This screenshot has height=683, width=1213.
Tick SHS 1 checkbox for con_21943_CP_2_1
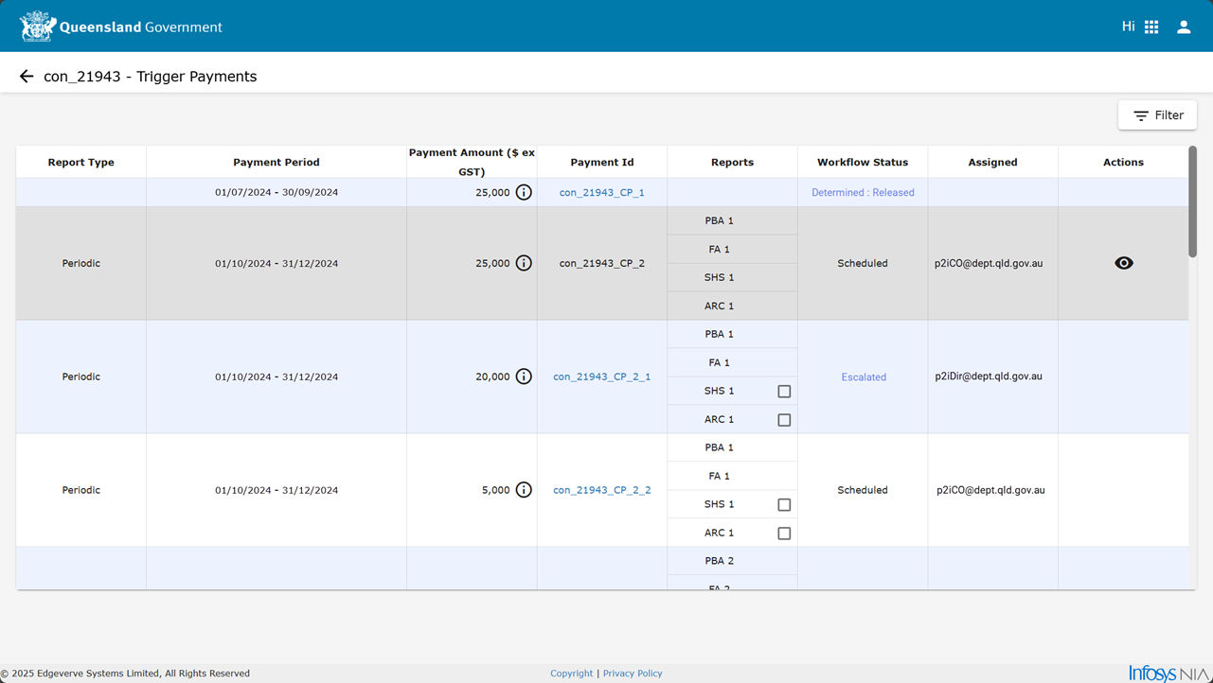pos(784,392)
